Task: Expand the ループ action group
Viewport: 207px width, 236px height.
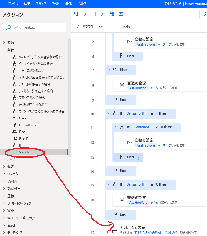Action: click(x=4, y=159)
